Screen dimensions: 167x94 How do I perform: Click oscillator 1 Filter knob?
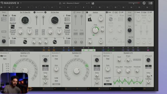click(x=21, y=32)
